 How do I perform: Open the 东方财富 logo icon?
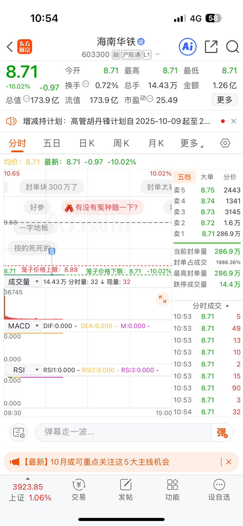25,47
